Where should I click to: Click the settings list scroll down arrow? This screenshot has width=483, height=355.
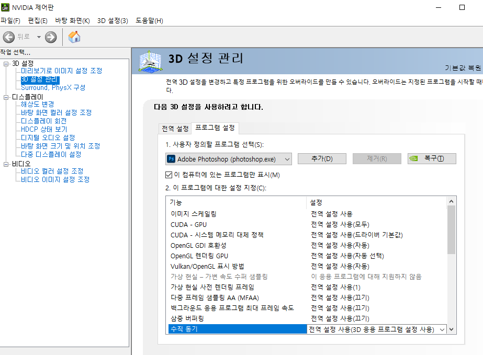point(451,329)
